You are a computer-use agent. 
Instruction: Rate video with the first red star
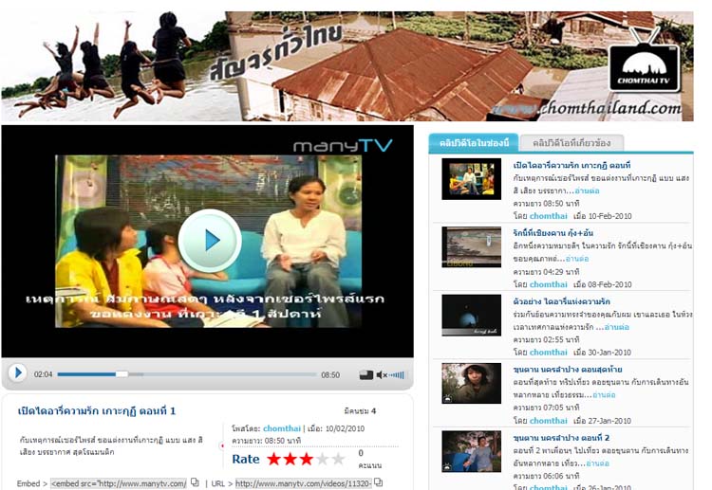(x=273, y=459)
